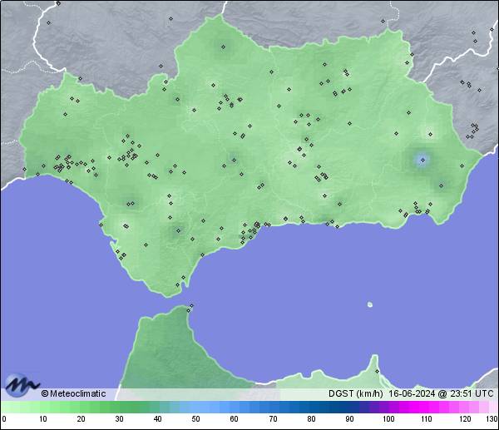This screenshot has height=430, width=499.
Task: Click the © Meteoclimatic copyright text
Action: pos(73,393)
